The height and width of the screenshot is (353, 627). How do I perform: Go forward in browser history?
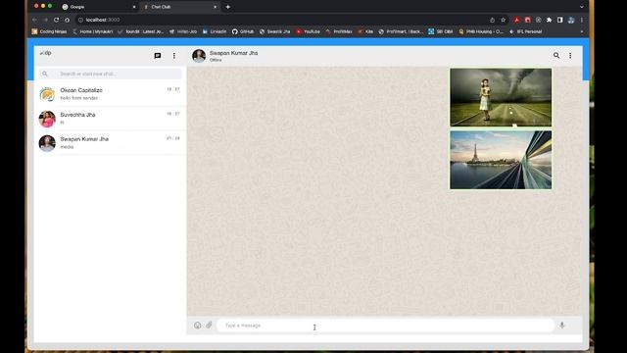[45, 20]
